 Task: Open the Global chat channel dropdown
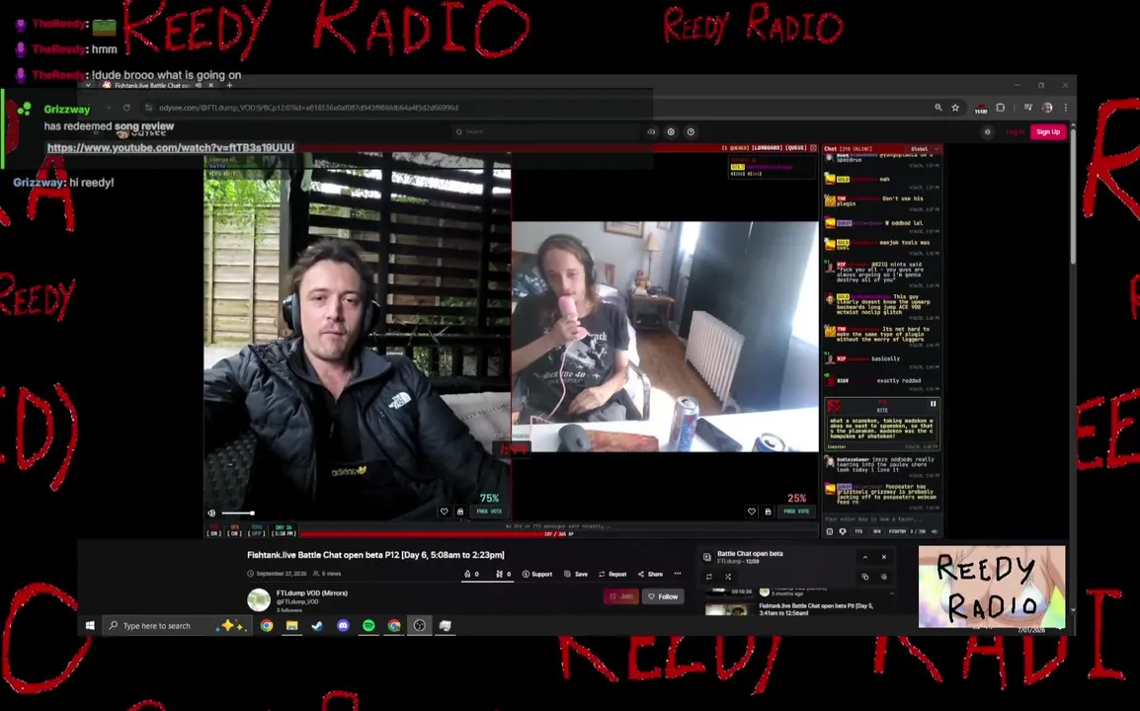click(924, 149)
